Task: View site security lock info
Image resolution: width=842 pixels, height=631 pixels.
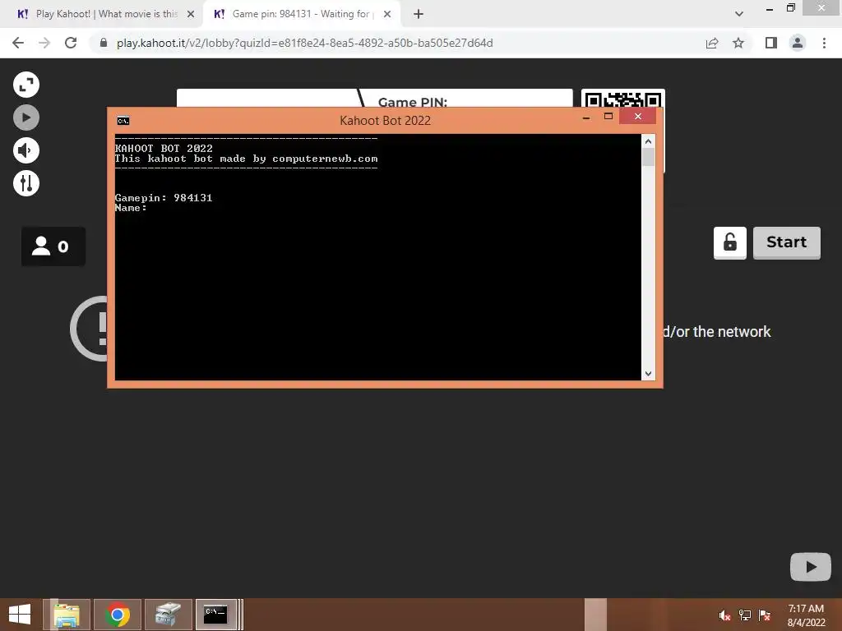Action: point(104,43)
